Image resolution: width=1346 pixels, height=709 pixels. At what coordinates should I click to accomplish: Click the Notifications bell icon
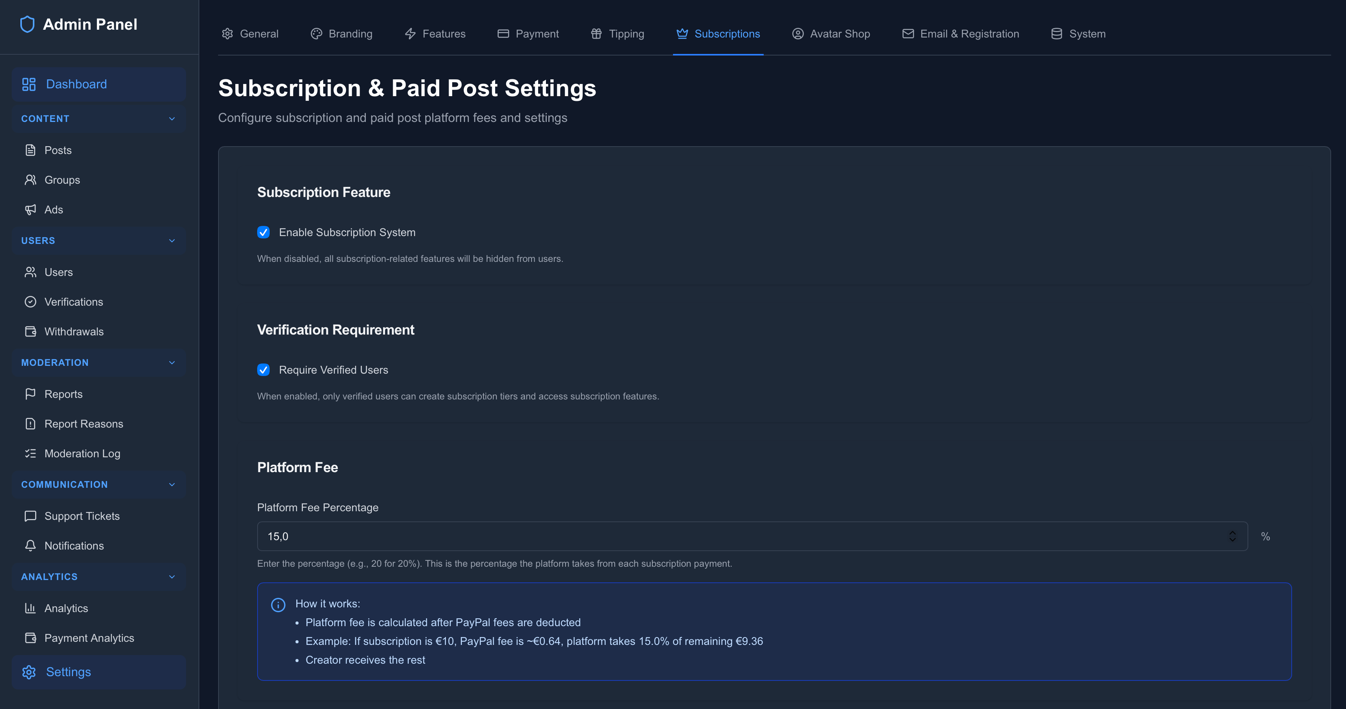(30, 546)
